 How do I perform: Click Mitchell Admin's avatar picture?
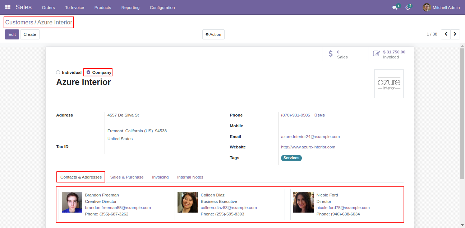pos(427,7)
